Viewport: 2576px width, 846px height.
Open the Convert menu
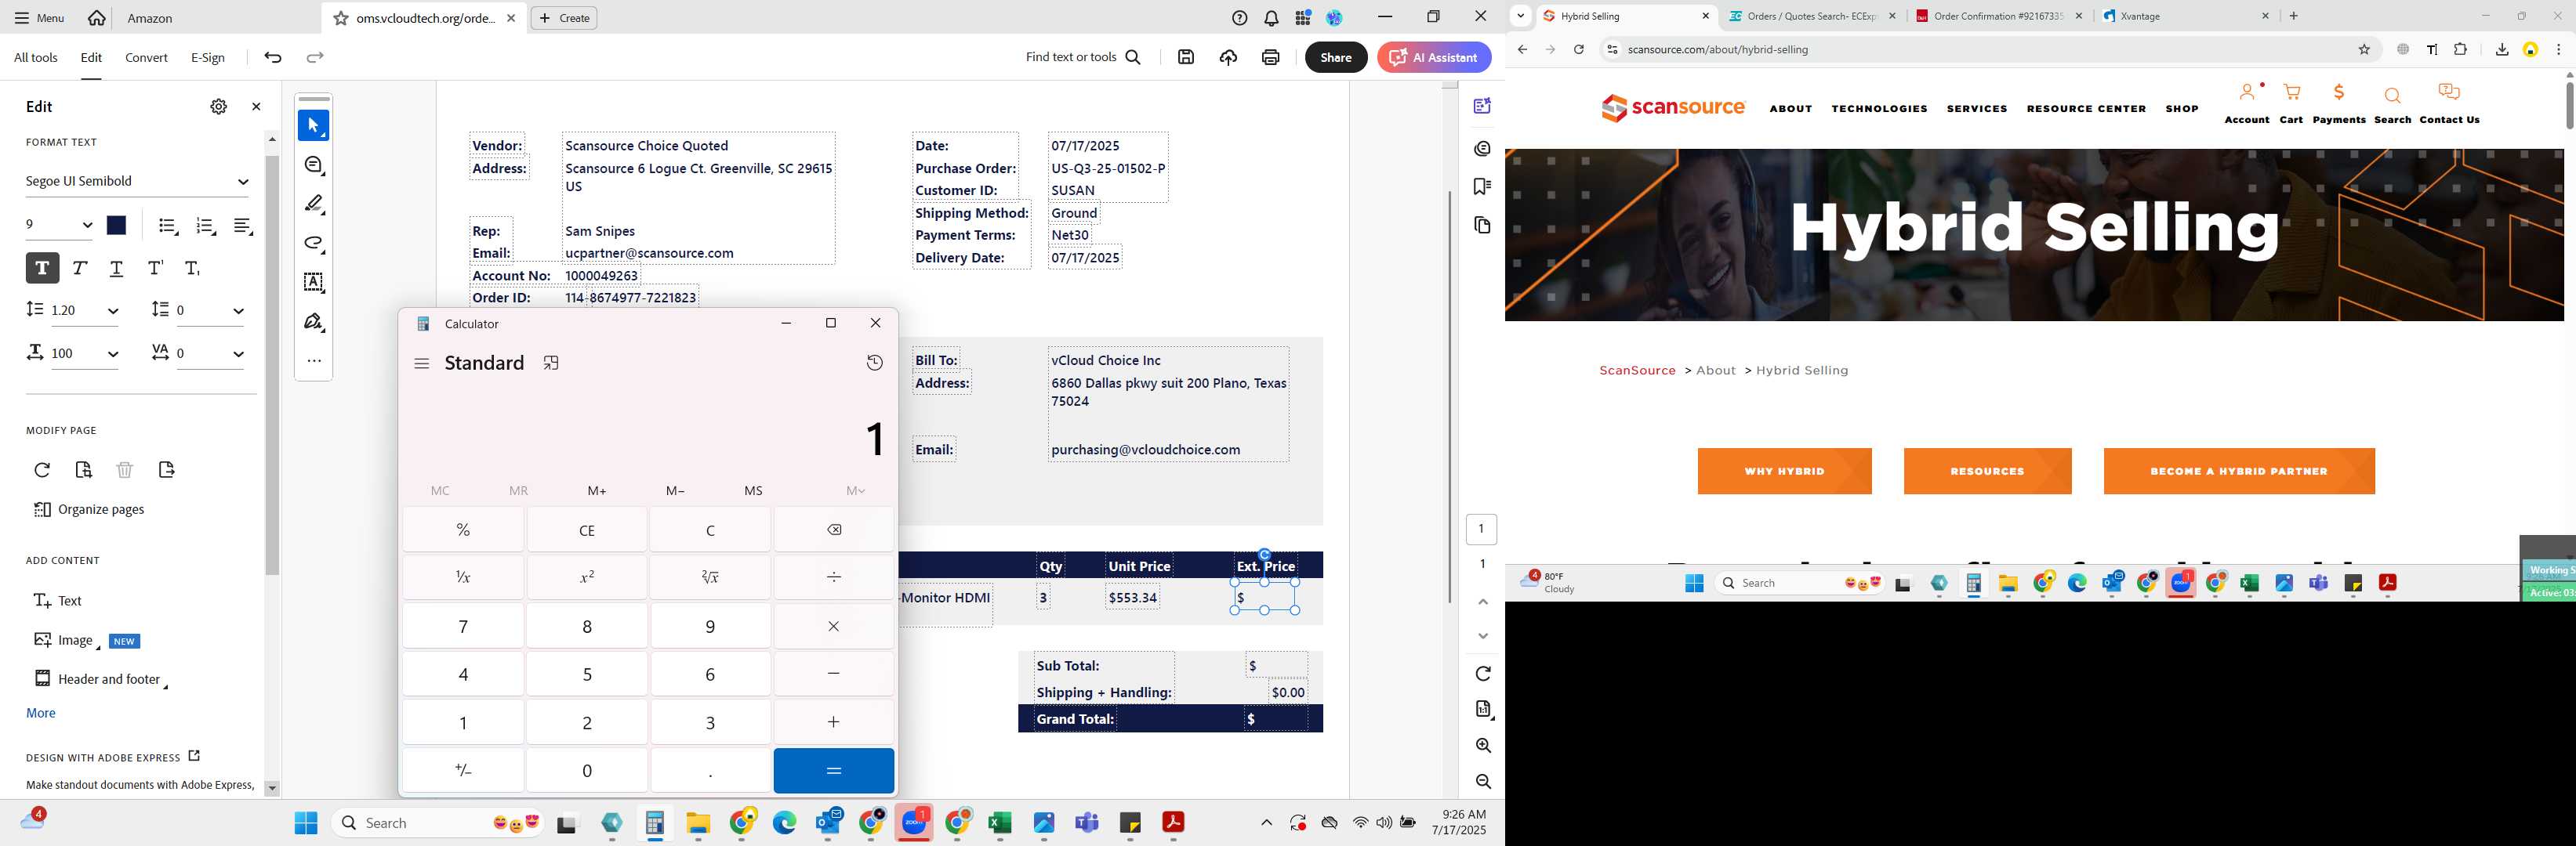146,58
